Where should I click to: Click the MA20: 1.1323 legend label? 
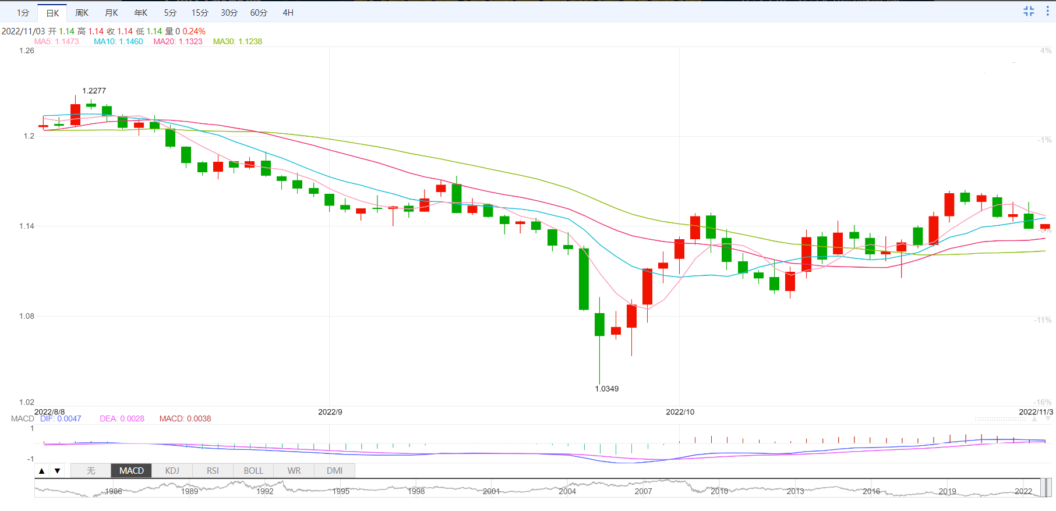click(x=178, y=41)
